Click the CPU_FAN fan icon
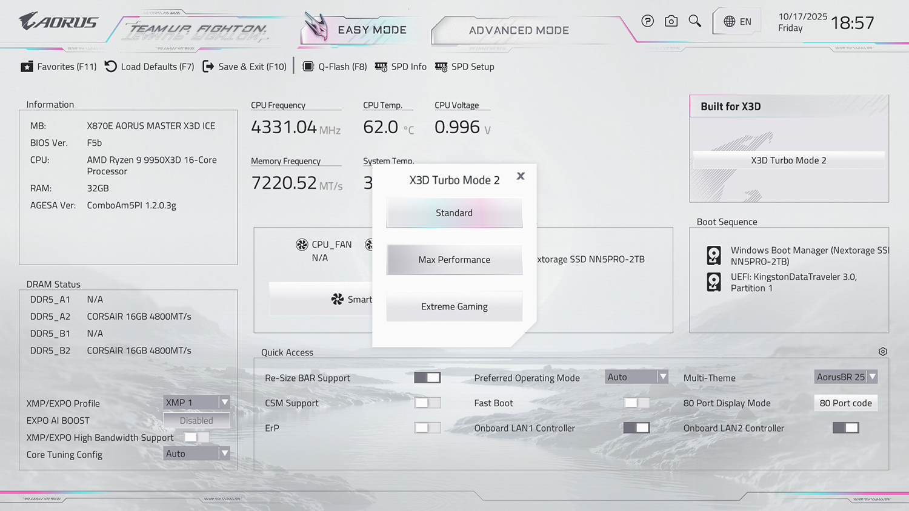 [x=302, y=245]
